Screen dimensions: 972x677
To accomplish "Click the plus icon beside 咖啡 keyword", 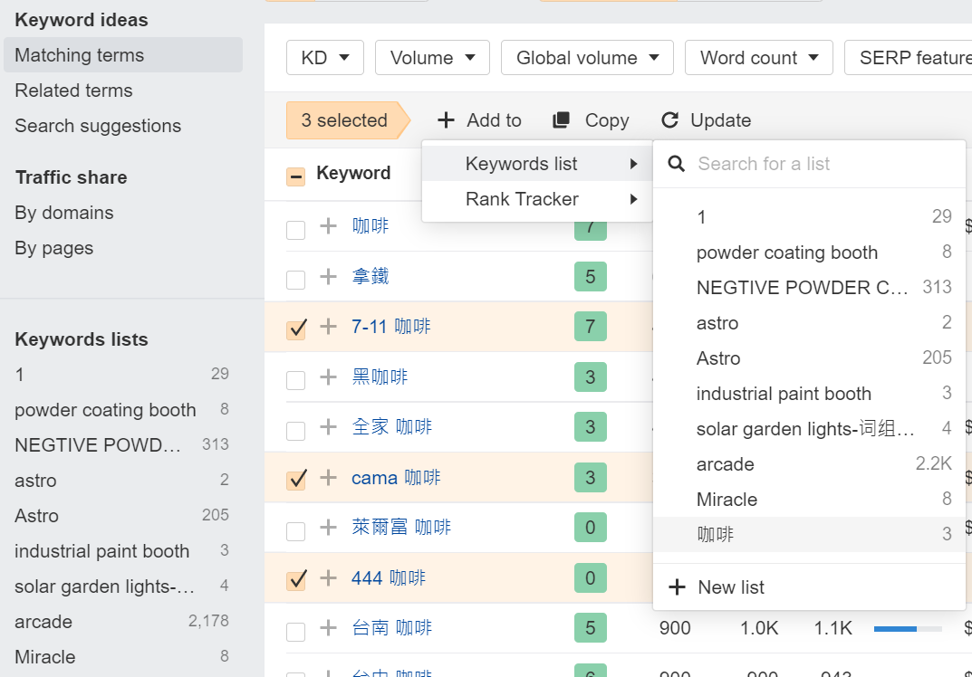I will coord(328,226).
